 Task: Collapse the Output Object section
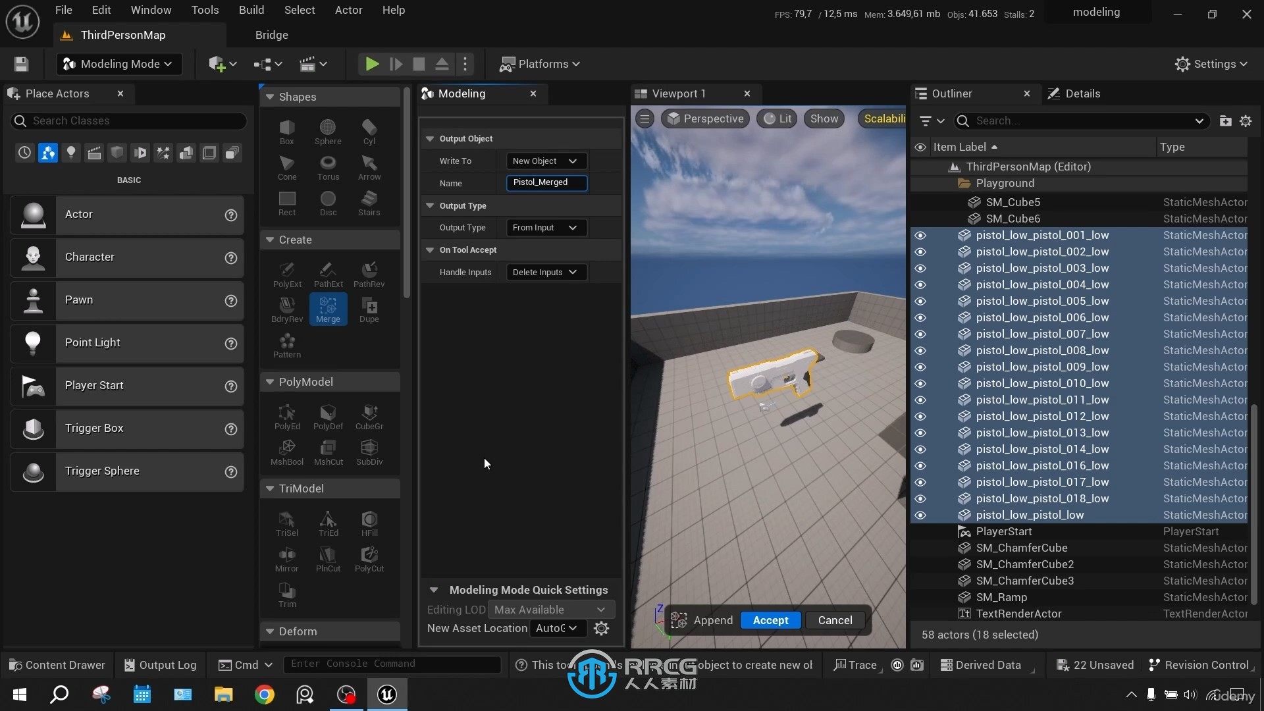pos(430,138)
